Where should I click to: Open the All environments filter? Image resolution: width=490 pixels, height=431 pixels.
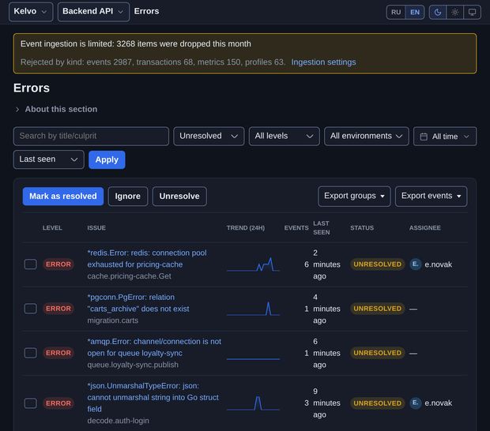(366, 136)
